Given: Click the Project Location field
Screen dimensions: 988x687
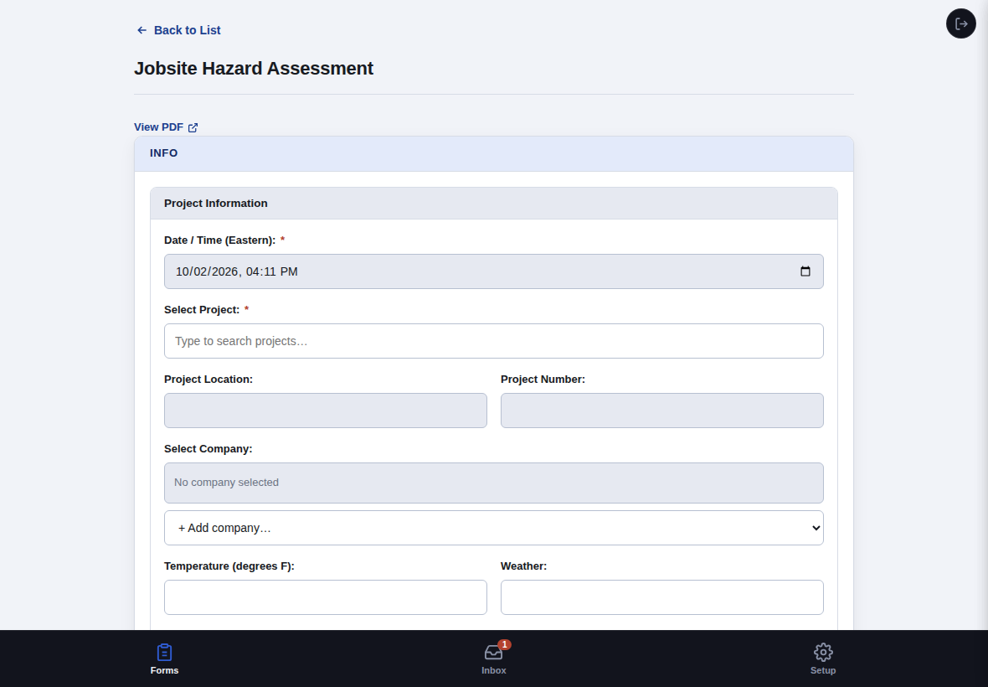Looking at the screenshot, I should [325, 411].
